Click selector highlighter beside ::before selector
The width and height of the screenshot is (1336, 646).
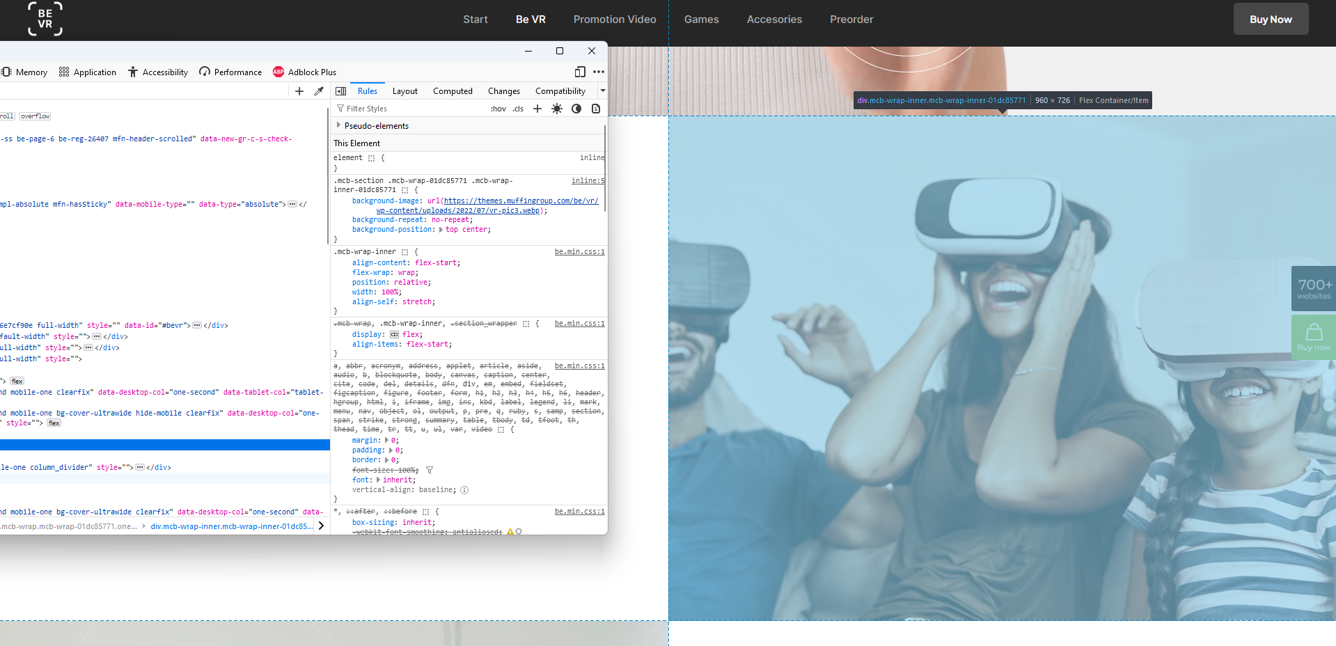coord(425,512)
